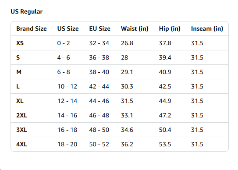Select the XL brand size row label
238x170 pixels.
click(20, 101)
